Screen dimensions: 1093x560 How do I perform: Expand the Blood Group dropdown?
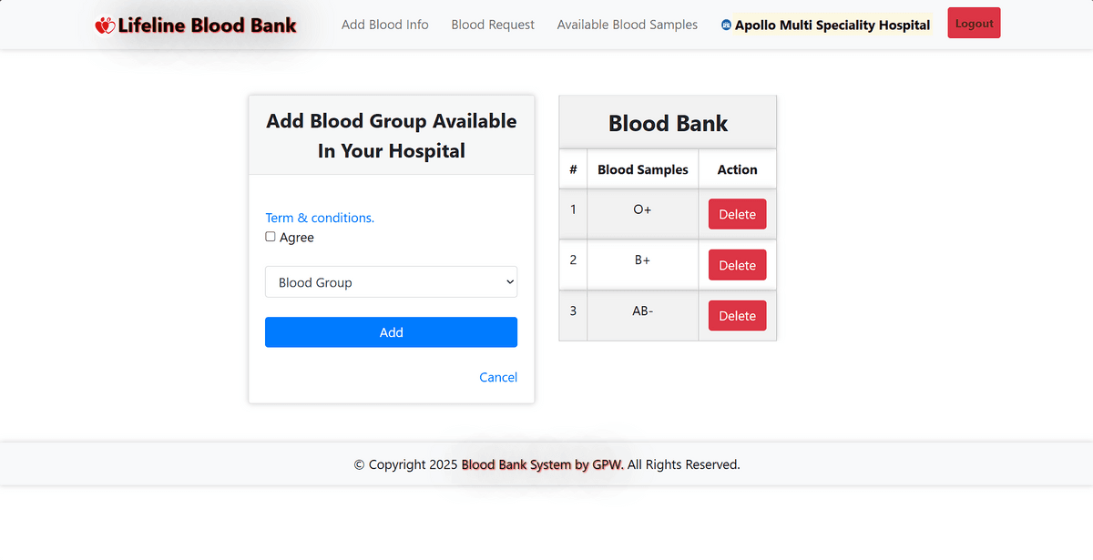tap(391, 282)
